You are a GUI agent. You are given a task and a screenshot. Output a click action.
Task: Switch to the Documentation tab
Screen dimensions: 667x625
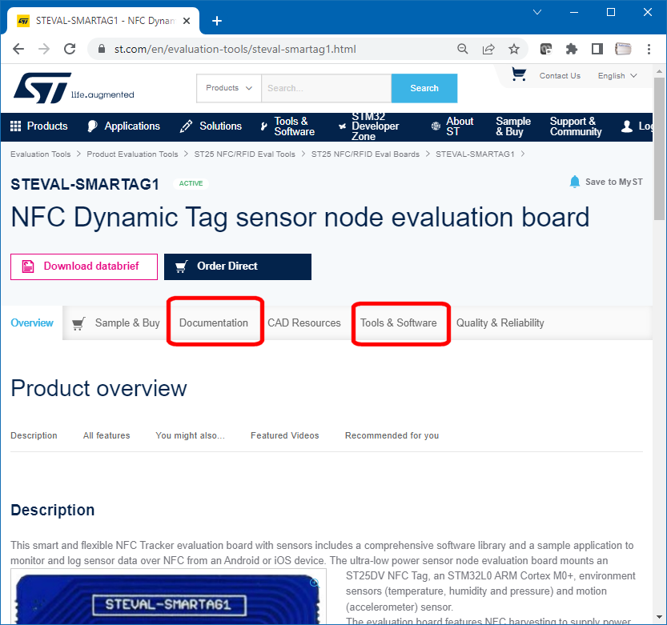[214, 323]
